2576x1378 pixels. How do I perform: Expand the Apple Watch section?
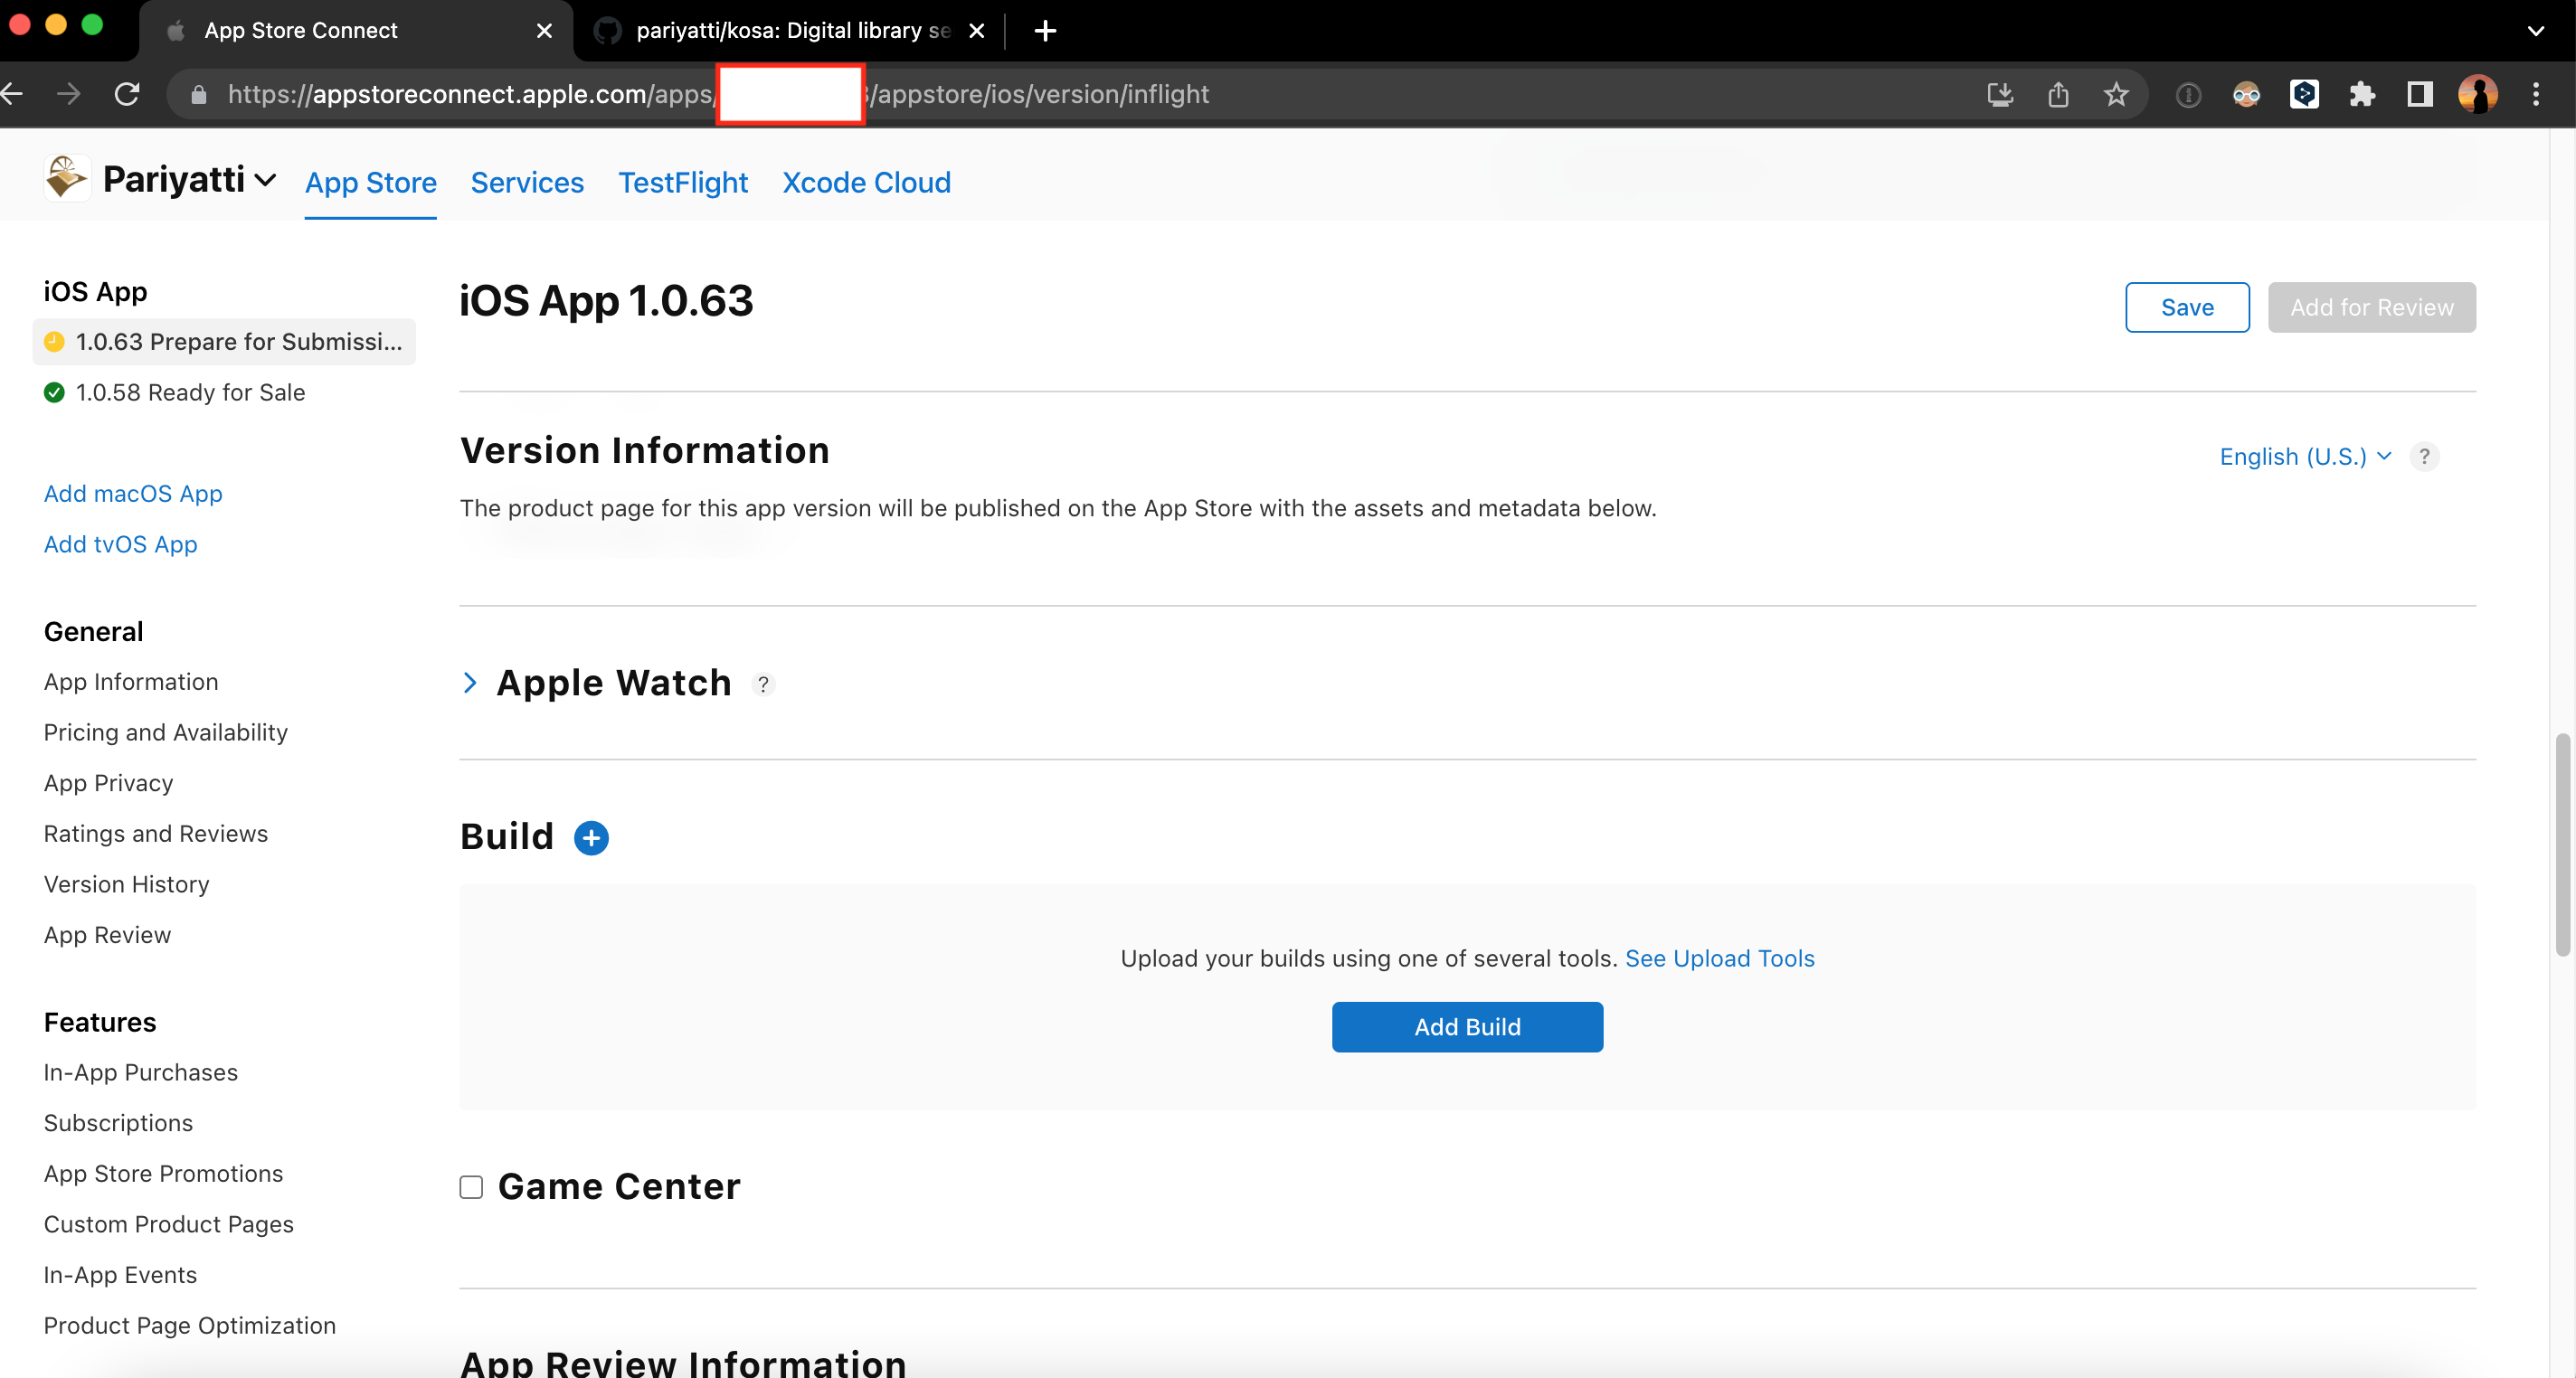point(470,683)
